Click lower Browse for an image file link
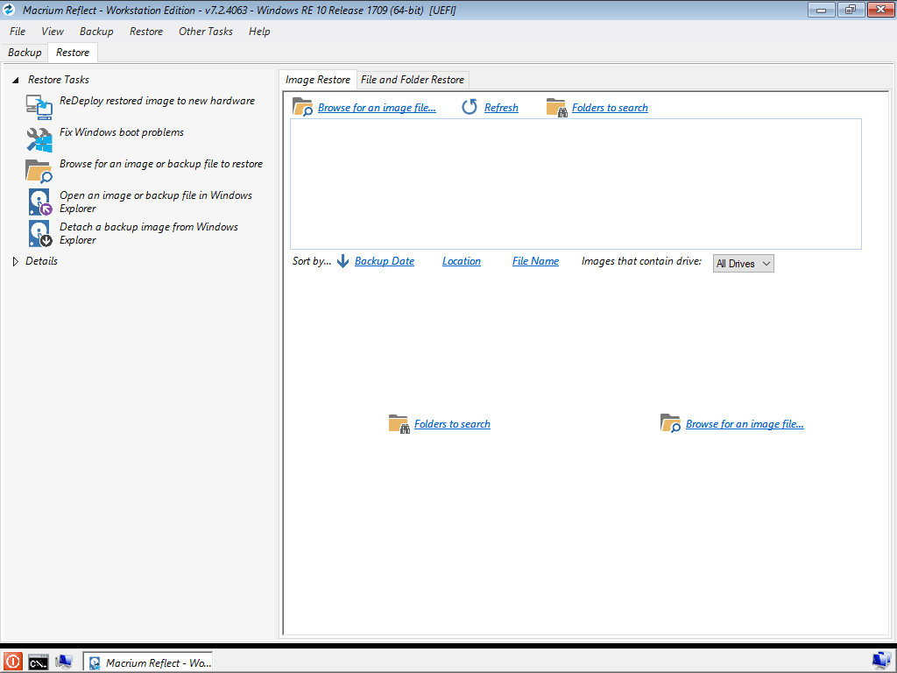897x673 pixels. point(745,424)
